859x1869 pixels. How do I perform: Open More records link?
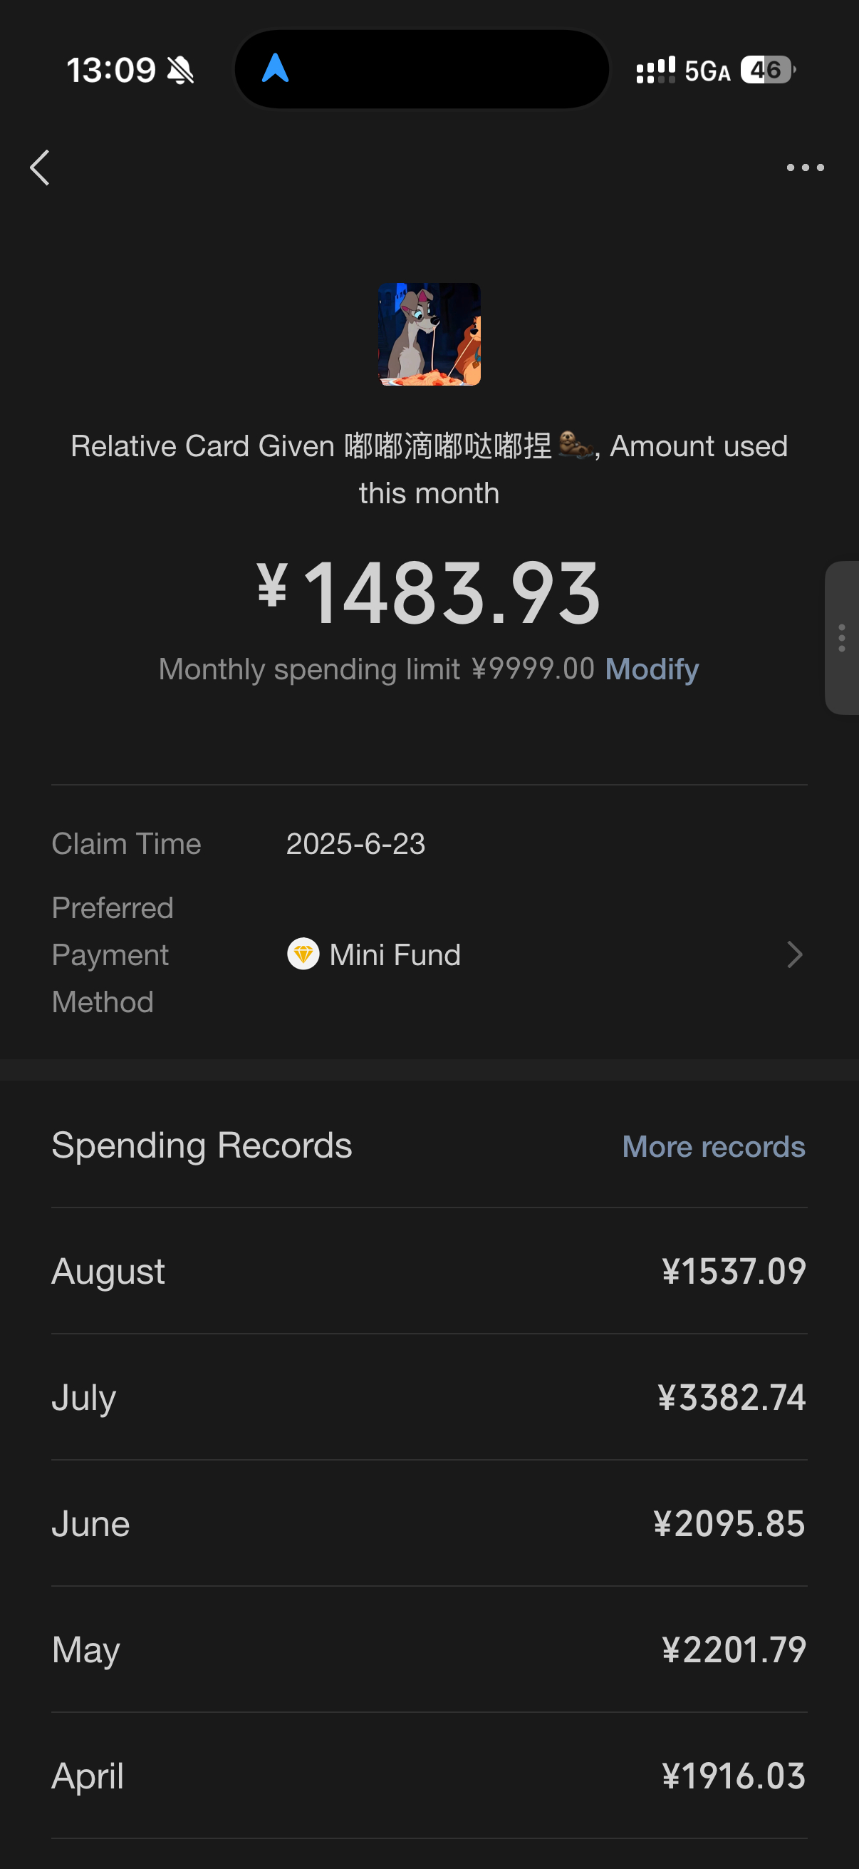(713, 1146)
